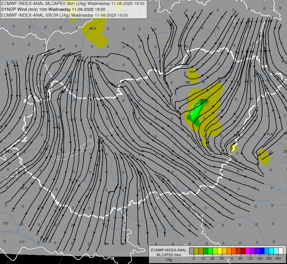
Task: Select the violet-purple swatch right of magenta
Action: click(x=253, y=251)
